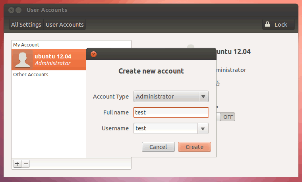The height and width of the screenshot is (182, 302).
Task: Click the padlock Lock button
Action: coord(277,25)
